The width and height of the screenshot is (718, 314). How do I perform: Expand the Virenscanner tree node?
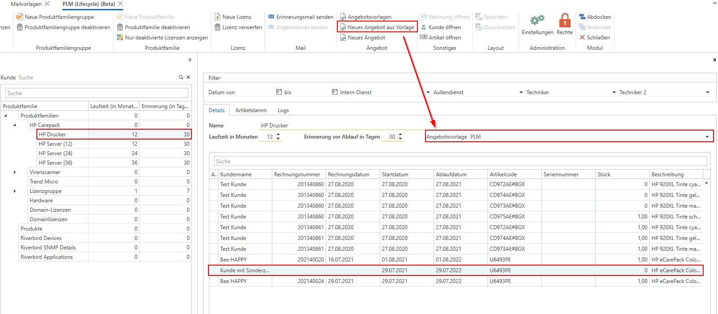tap(15, 172)
